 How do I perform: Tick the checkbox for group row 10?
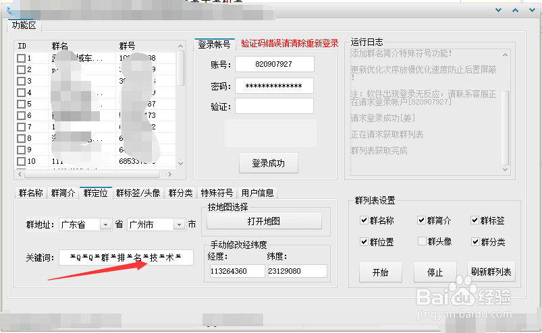click(x=21, y=161)
